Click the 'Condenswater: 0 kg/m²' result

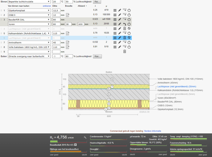point(101,136)
